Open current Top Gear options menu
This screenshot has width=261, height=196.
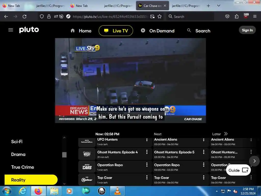[x=147, y=177]
